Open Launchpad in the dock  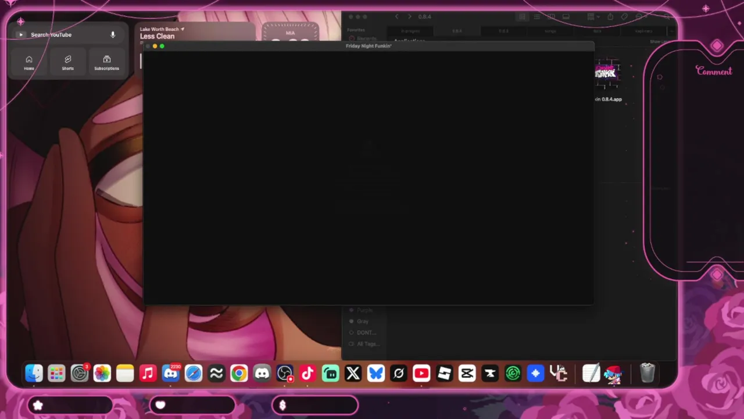click(x=56, y=373)
